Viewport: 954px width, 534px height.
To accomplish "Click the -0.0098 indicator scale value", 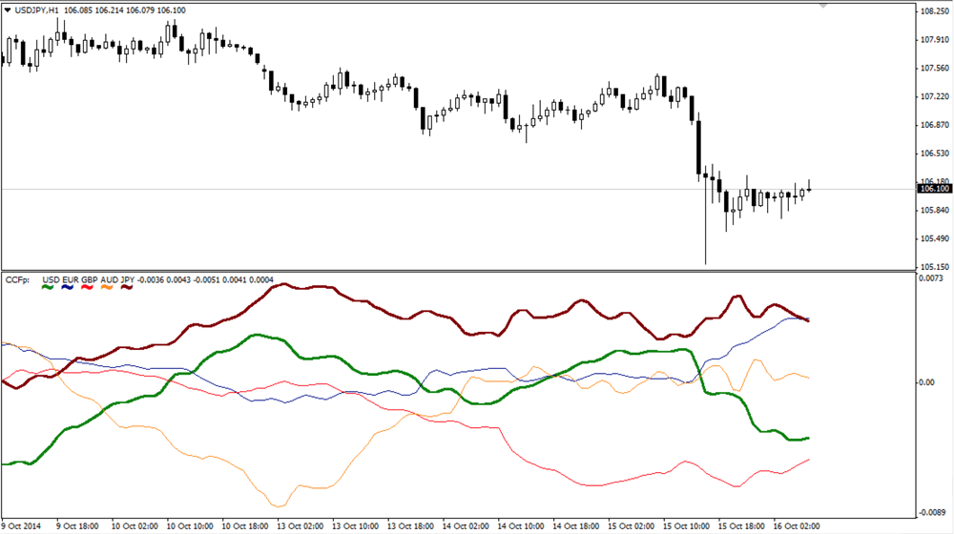I will tap(931, 508).
